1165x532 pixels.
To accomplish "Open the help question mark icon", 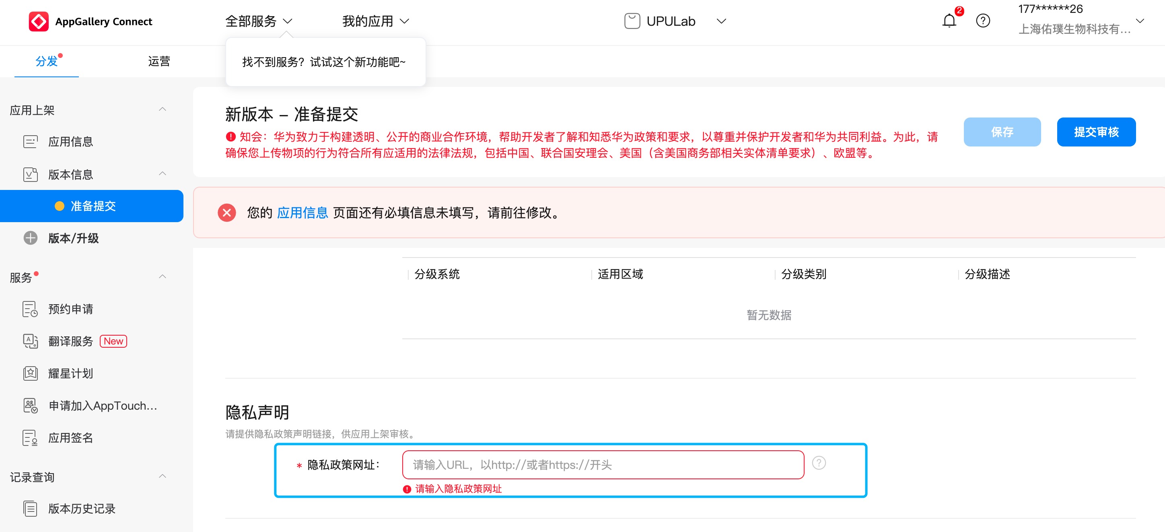I will (983, 21).
